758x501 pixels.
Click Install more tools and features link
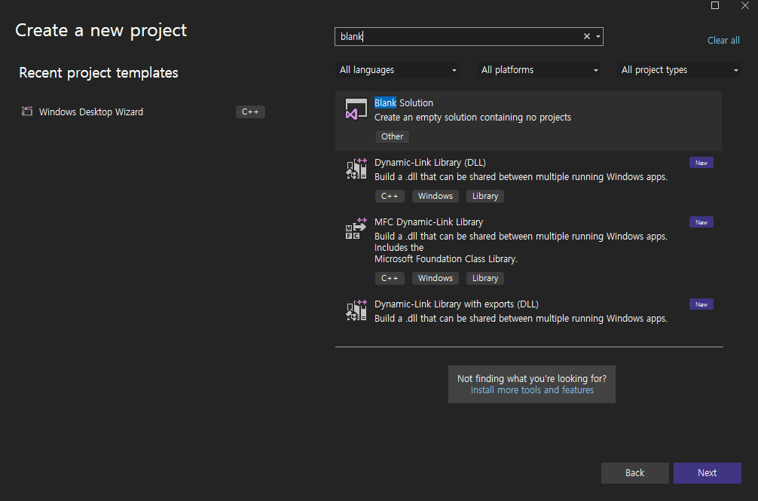click(532, 390)
